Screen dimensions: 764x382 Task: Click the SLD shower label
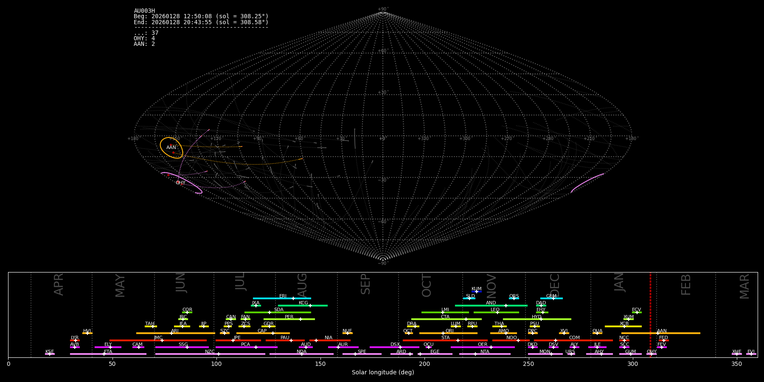[470, 296]
